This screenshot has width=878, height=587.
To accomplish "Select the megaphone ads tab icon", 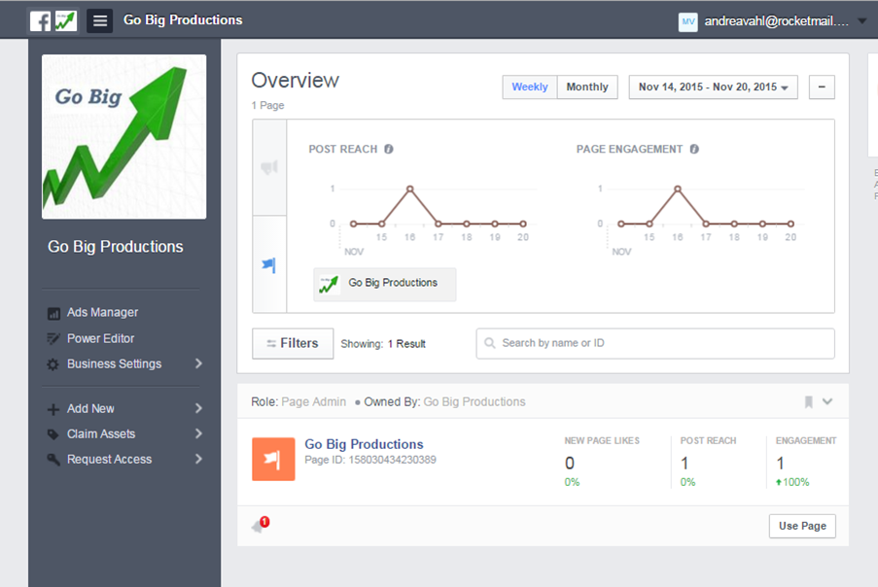I will pos(269,167).
